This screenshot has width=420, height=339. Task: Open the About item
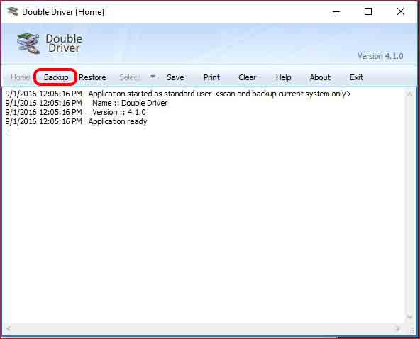point(320,77)
